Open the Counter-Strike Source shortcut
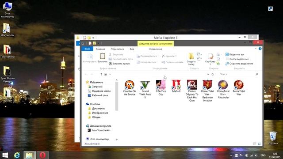The width and height of the screenshot is (283, 159). pyautogui.click(x=130, y=88)
